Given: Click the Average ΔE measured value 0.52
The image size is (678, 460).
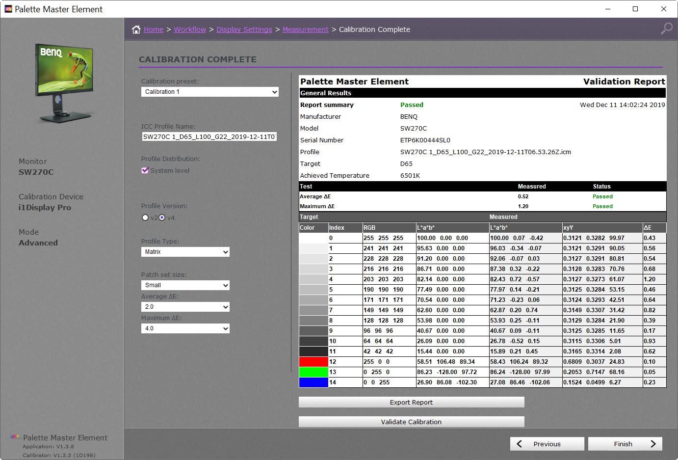Looking at the screenshot, I should click(x=523, y=196).
